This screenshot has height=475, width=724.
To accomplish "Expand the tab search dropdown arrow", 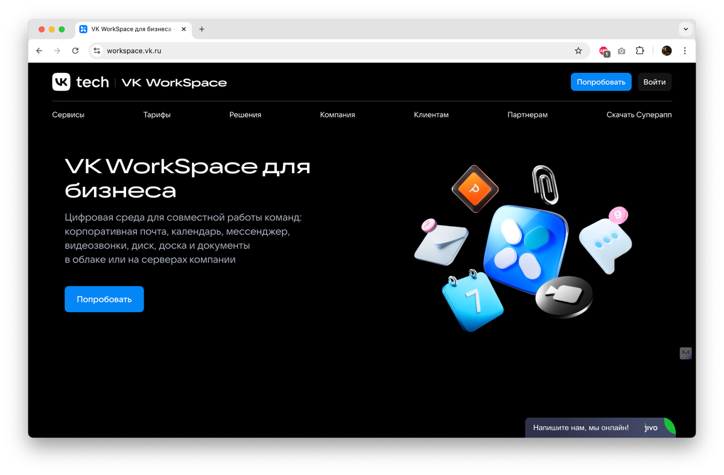I will 685,29.
